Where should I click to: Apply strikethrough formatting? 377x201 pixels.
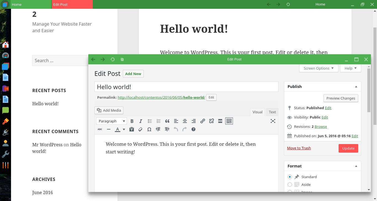tap(100, 129)
